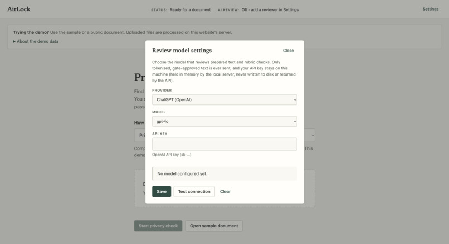Expand the About the demo data section
The width and height of the screenshot is (449, 244).
pos(36,42)
